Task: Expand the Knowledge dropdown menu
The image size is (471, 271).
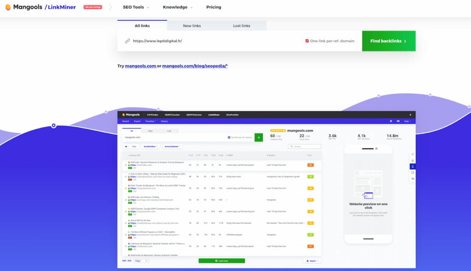Action: click(x=178, y=7)
